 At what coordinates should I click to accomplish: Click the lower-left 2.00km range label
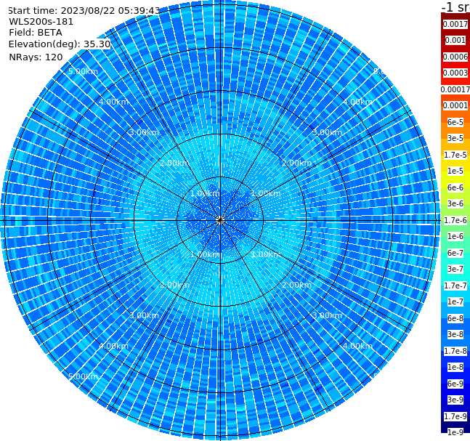pos(174,285)
